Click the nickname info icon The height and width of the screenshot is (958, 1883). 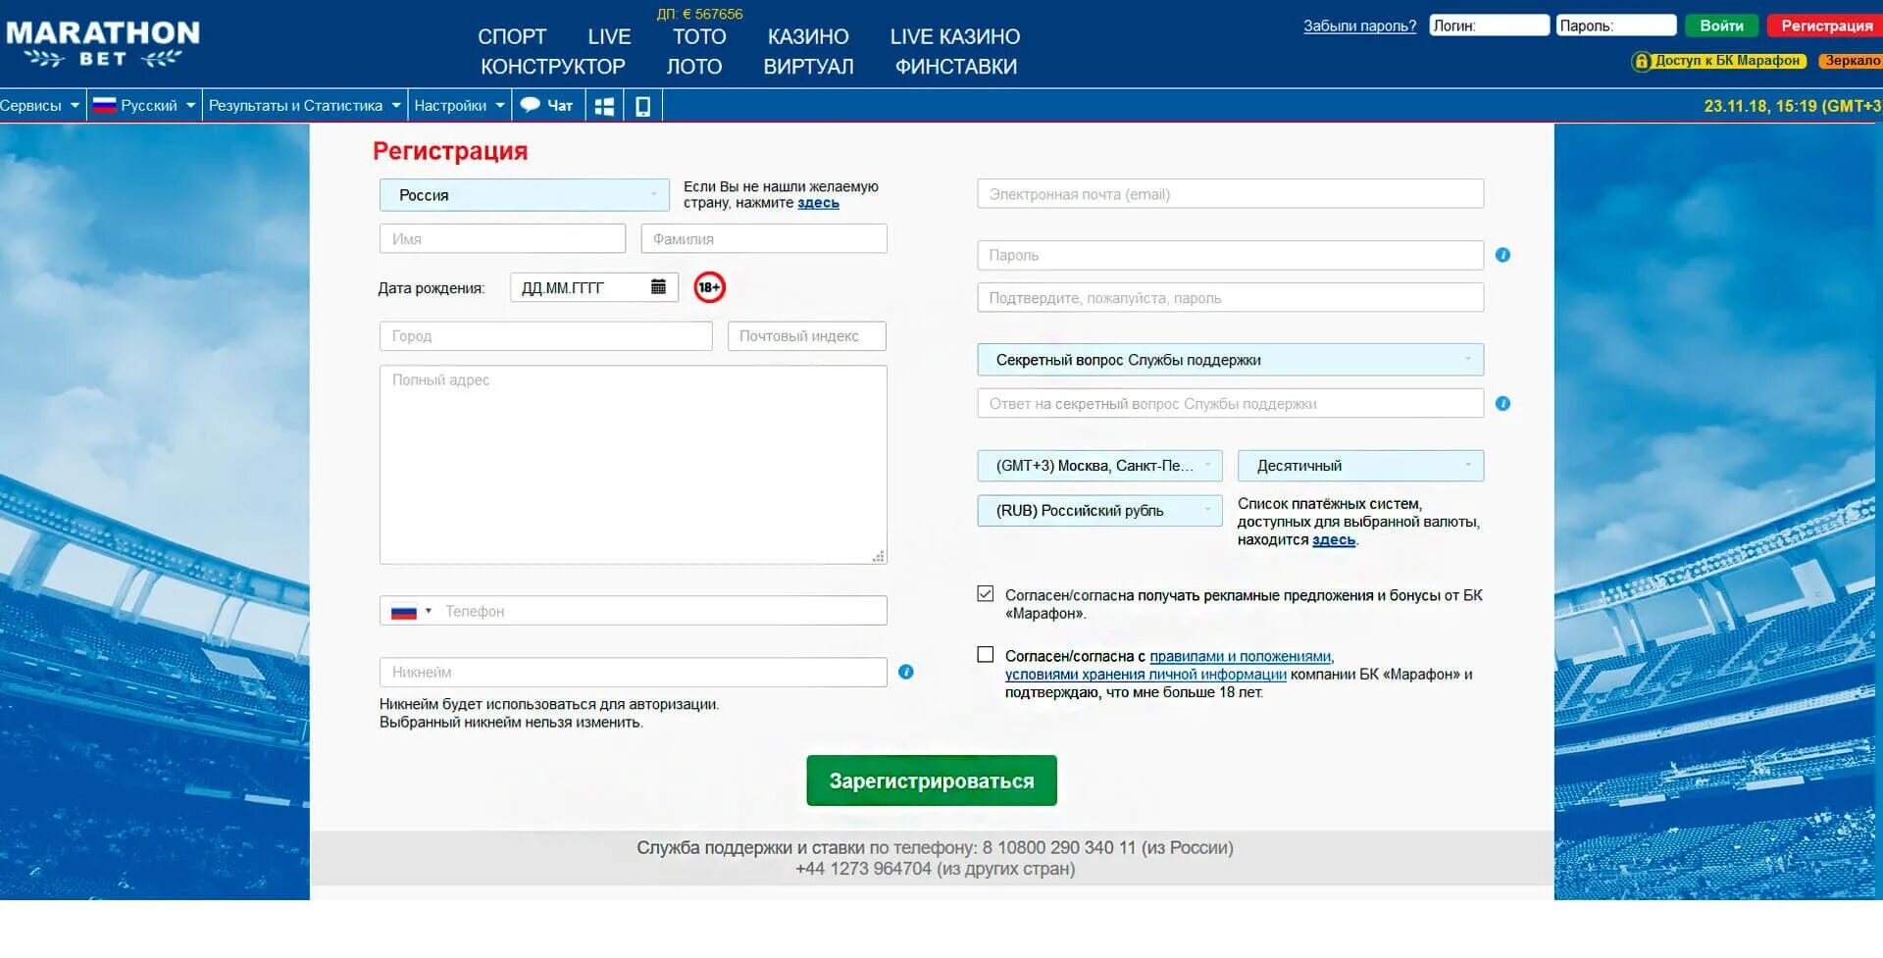906,672
